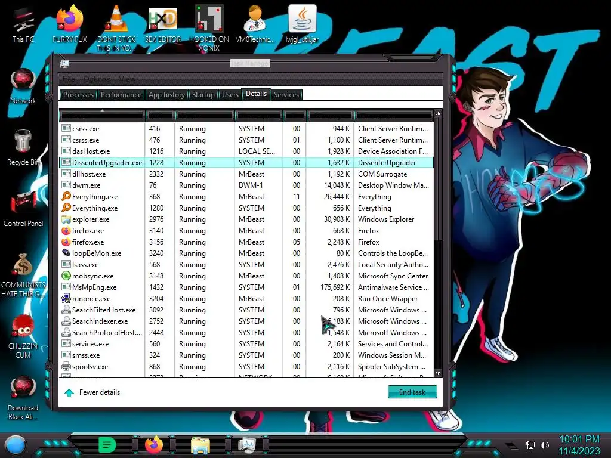
Task: Click the green sync icon of mobsync.exe
Action: pyautogui.click(x=66, y=276)
